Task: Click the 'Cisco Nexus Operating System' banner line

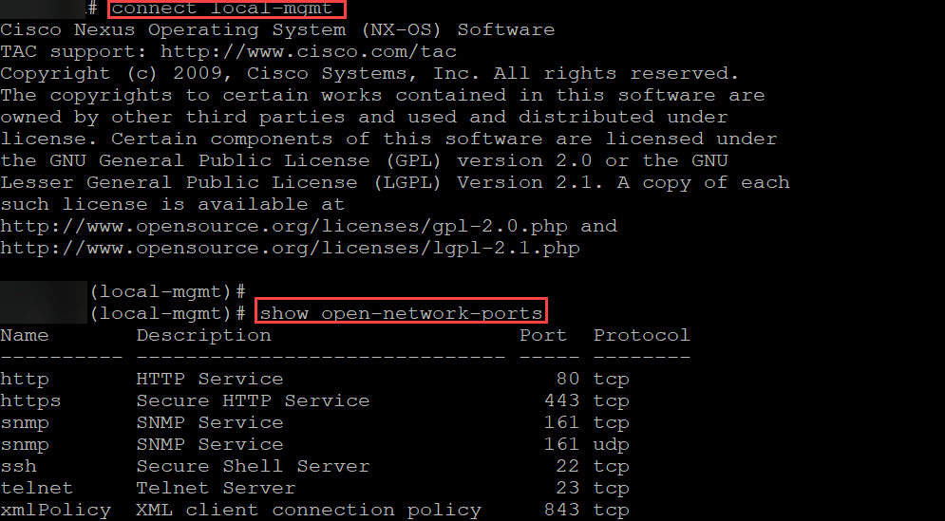Action: coord(277,30)
